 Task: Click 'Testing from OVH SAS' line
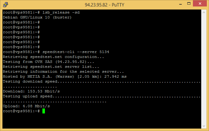pyautogui.click(x=48, y=62)
